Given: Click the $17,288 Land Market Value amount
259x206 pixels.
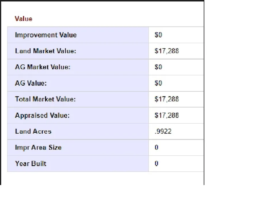Looking at the screenshot, I should tap(167, 51).
